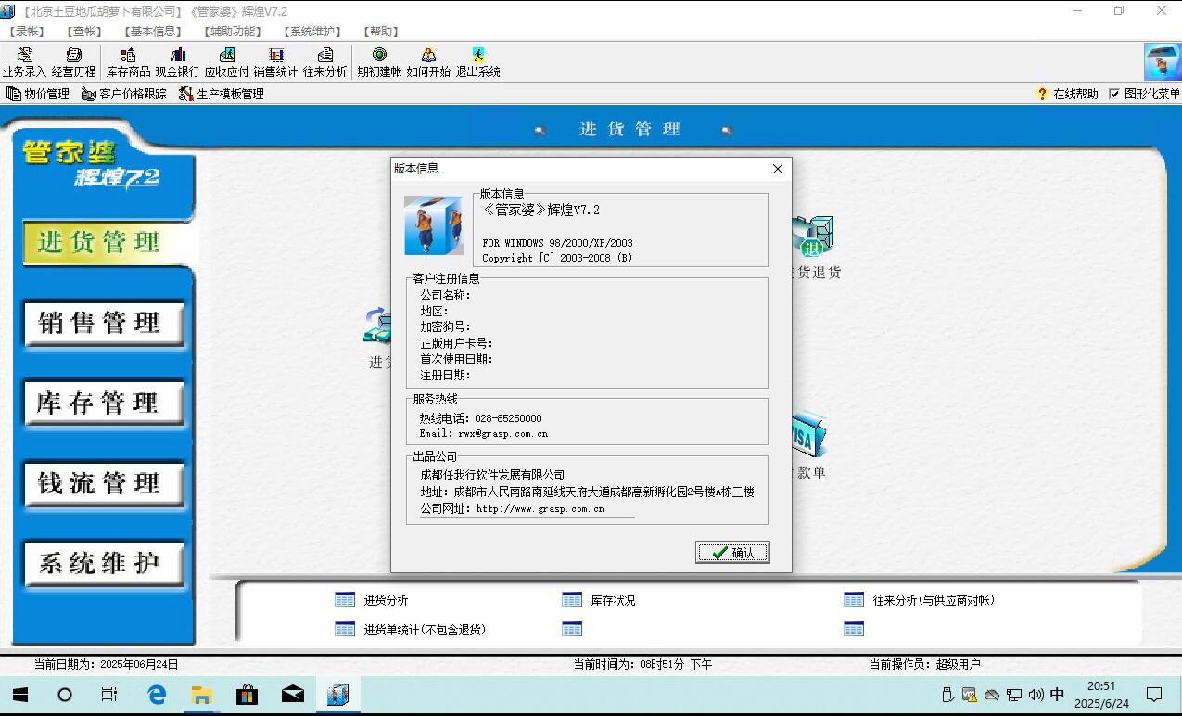
Task: Click the 当前日期为 status bar entry
Action: [x=106, y=664]
